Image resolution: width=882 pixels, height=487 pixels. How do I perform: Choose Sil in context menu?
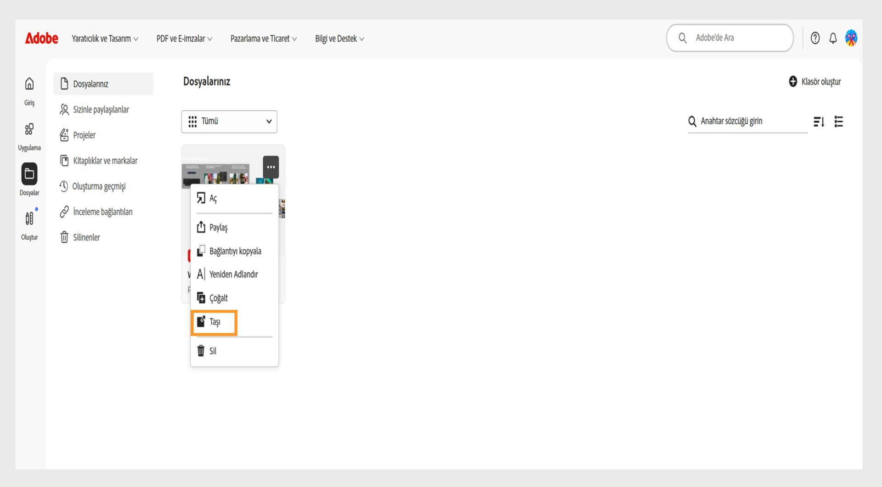[x=234, y=351]
